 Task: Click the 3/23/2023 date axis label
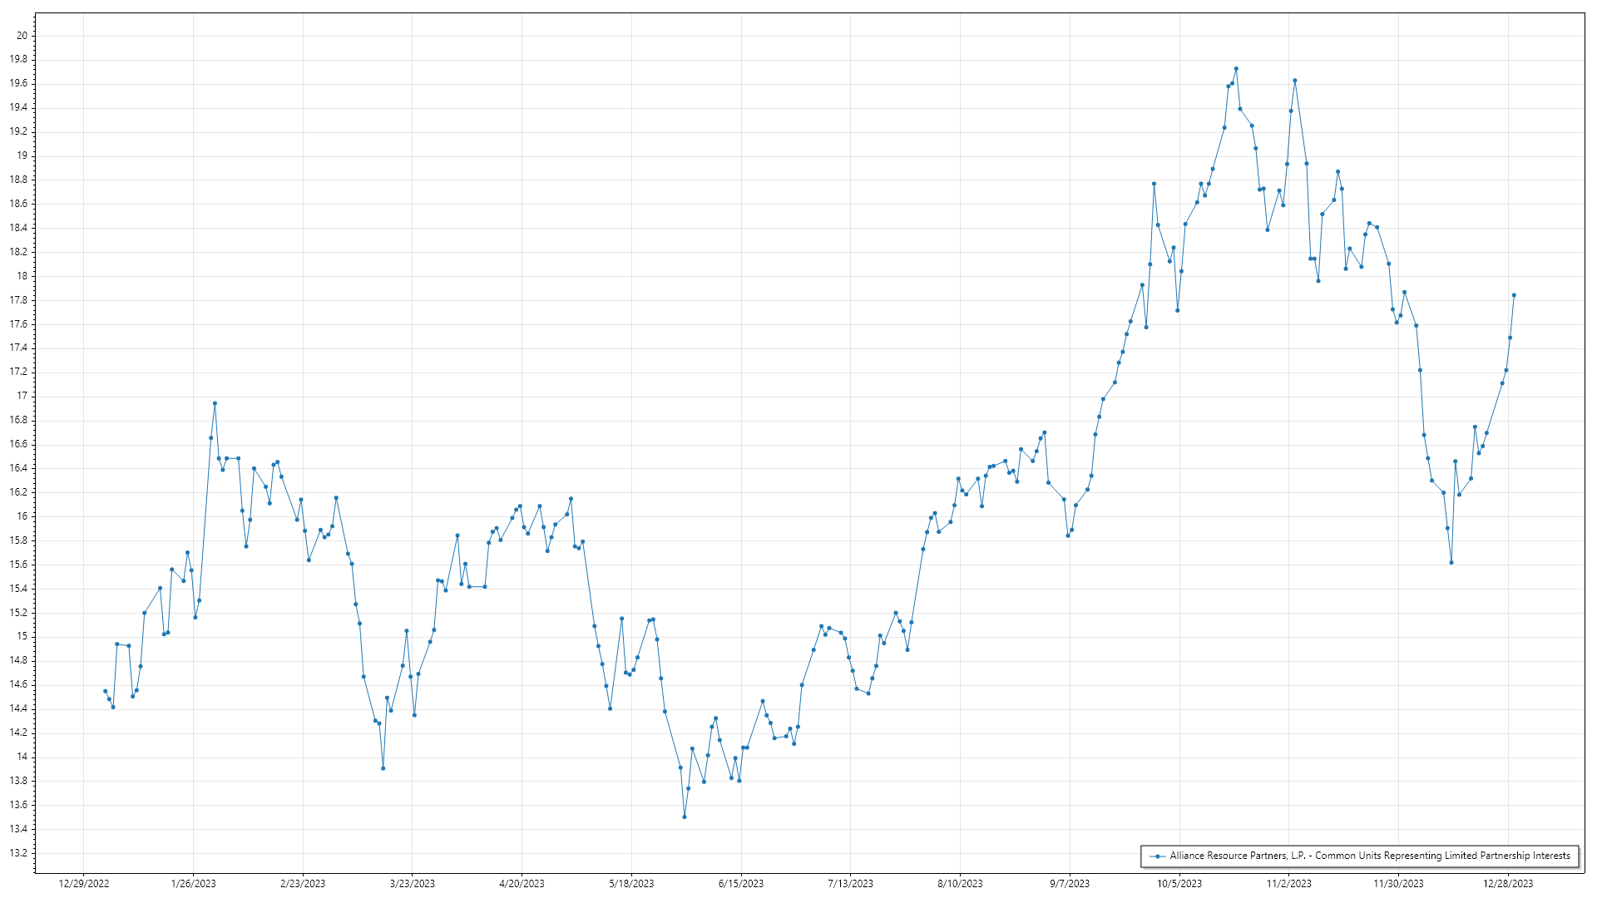[413, 883]
